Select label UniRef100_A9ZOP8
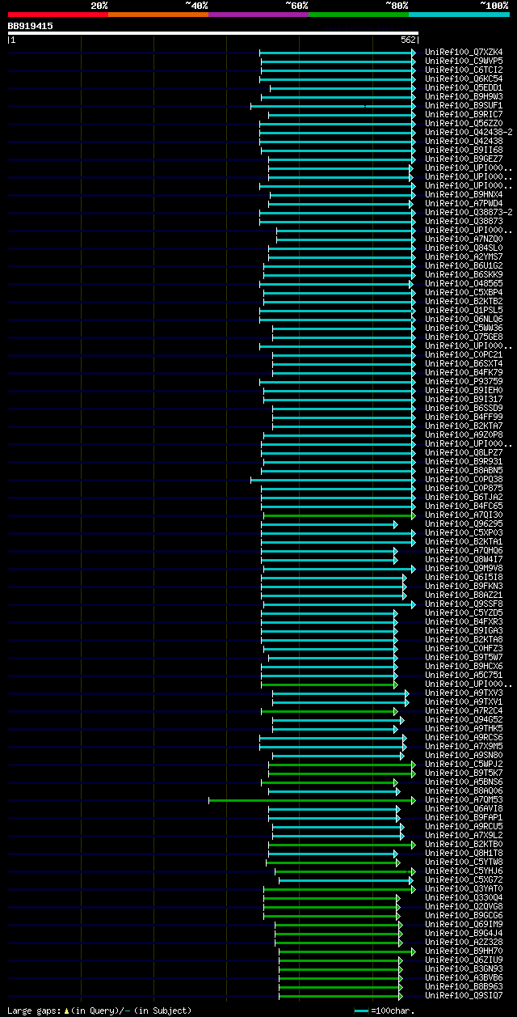Screen dimensions: 517x1017 tap(464, 434)
